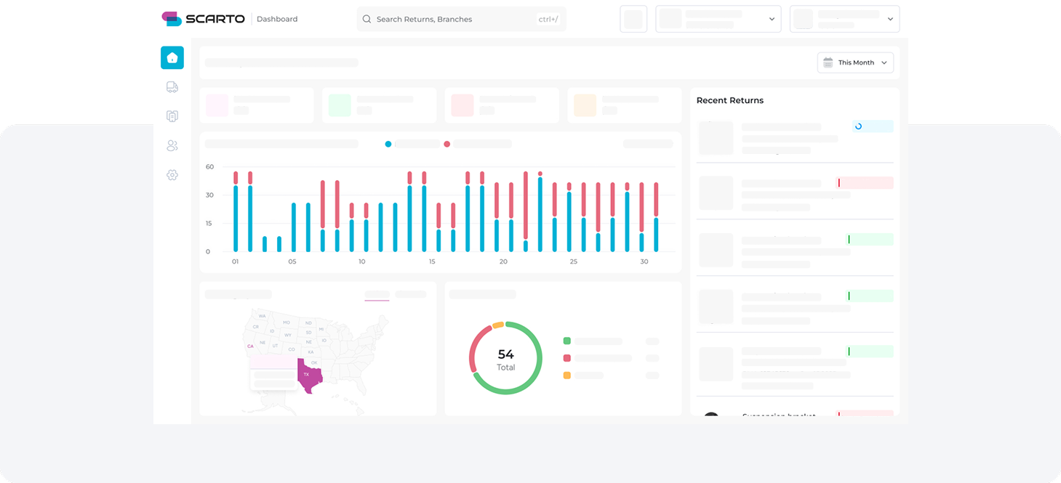This screenshot has height=483, width=1061.
Task: Expand the middle header dropdown chevron
Action: click(x=772, y=20)
